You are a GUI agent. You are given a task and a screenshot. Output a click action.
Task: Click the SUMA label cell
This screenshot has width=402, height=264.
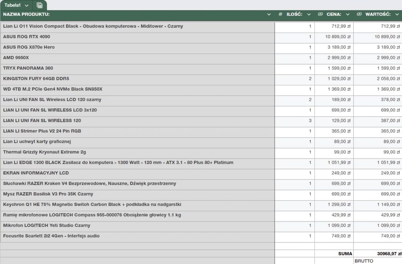coord(334,254)
